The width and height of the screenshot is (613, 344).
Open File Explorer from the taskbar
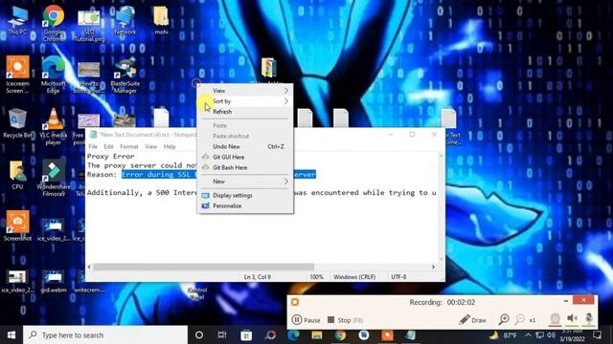[x=317, y=335]
